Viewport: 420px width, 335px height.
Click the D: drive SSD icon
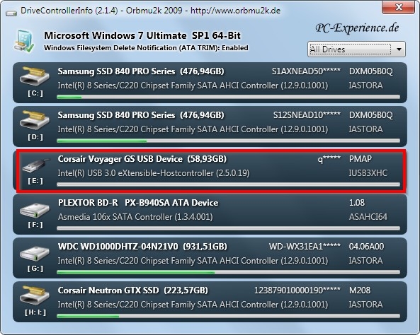(x=35, y=119)
